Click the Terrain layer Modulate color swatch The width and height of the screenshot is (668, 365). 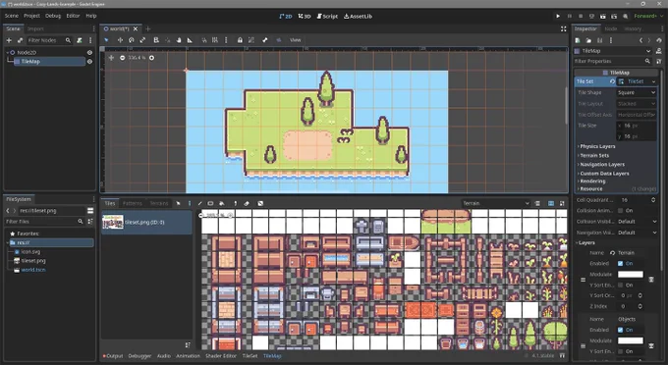630,275
